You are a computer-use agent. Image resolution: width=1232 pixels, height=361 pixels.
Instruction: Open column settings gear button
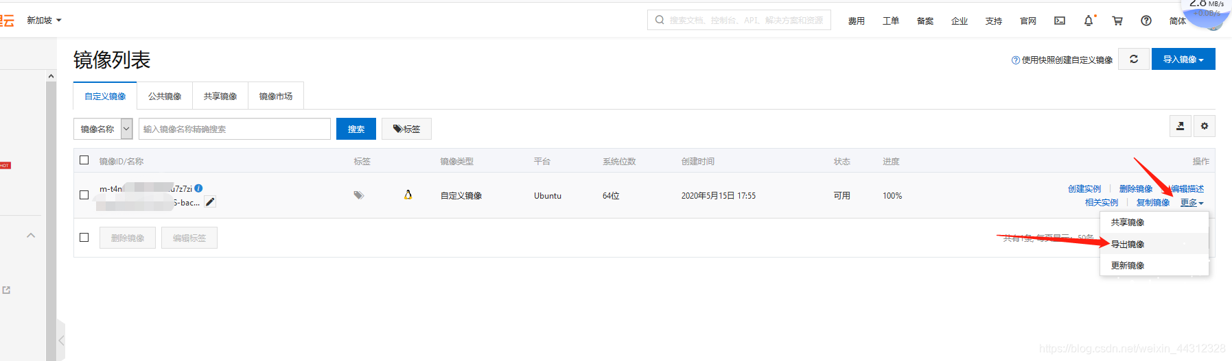[1205, 126]
